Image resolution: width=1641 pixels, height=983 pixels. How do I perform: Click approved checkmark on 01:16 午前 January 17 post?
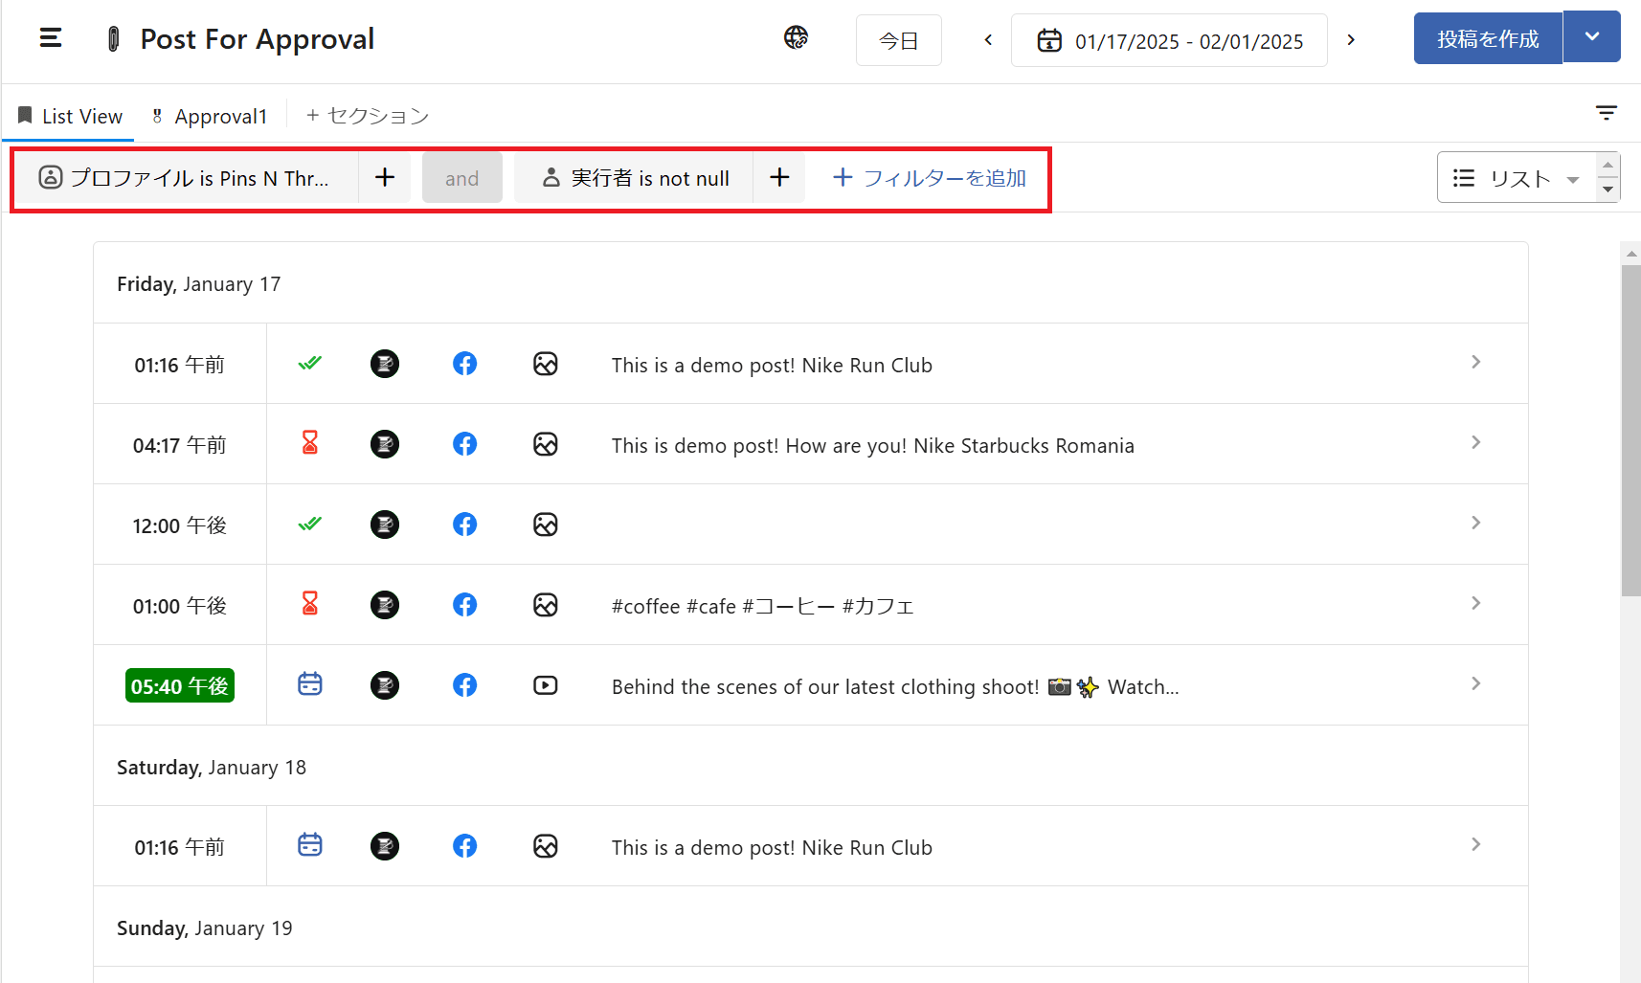click(x=310, y=364)
